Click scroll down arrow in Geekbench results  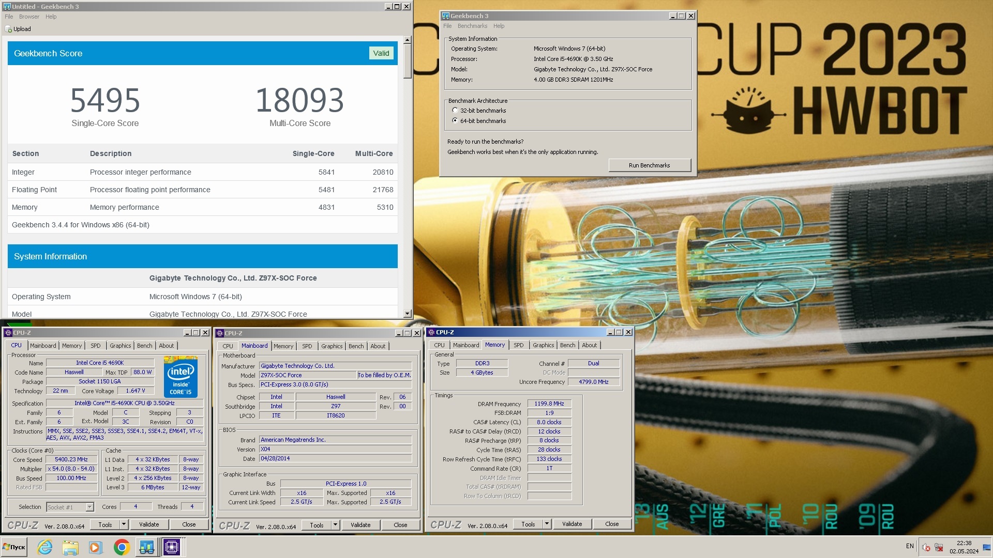408,314
